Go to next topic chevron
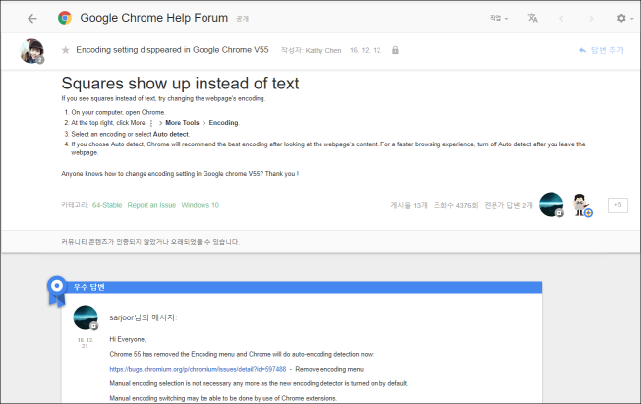641x404 pixels. tap(591, 18)
